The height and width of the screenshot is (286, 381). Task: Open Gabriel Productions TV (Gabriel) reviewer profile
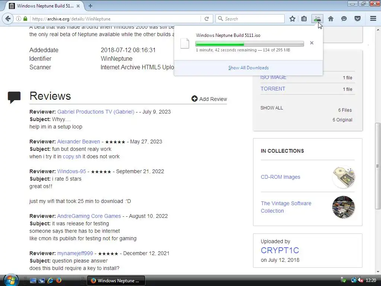click(96, 112)
